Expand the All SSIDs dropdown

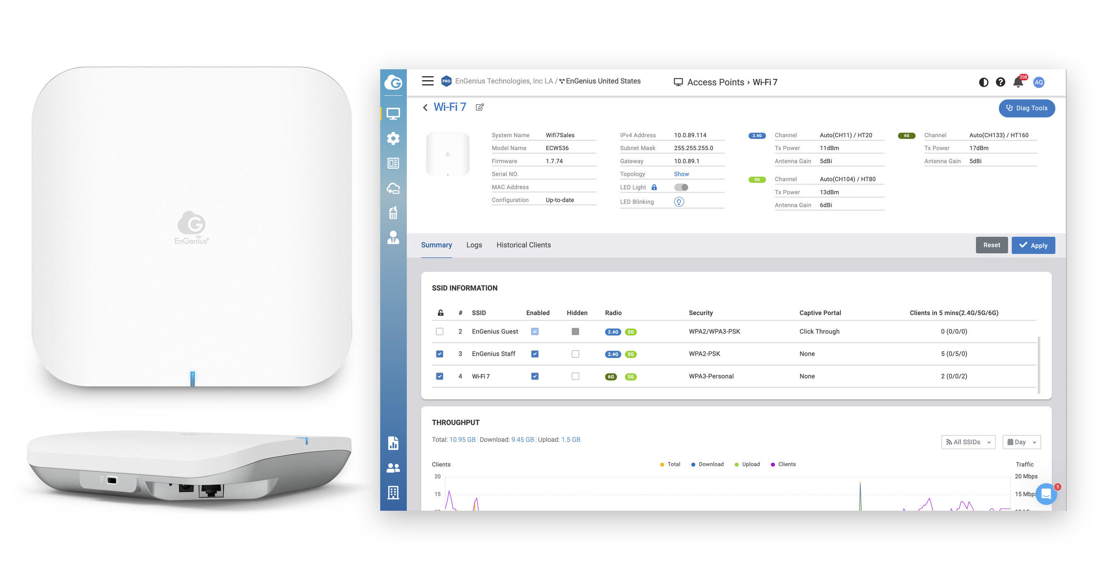point(968,442)
